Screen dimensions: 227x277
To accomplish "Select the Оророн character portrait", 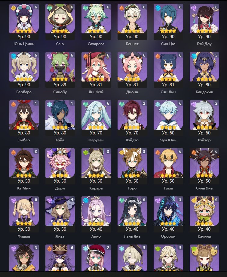I will tap(168, 211).
